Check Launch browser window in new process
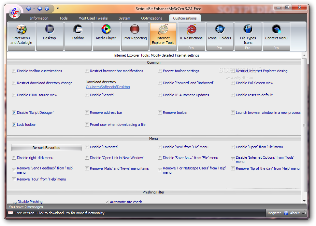 [x=233, y=113]
